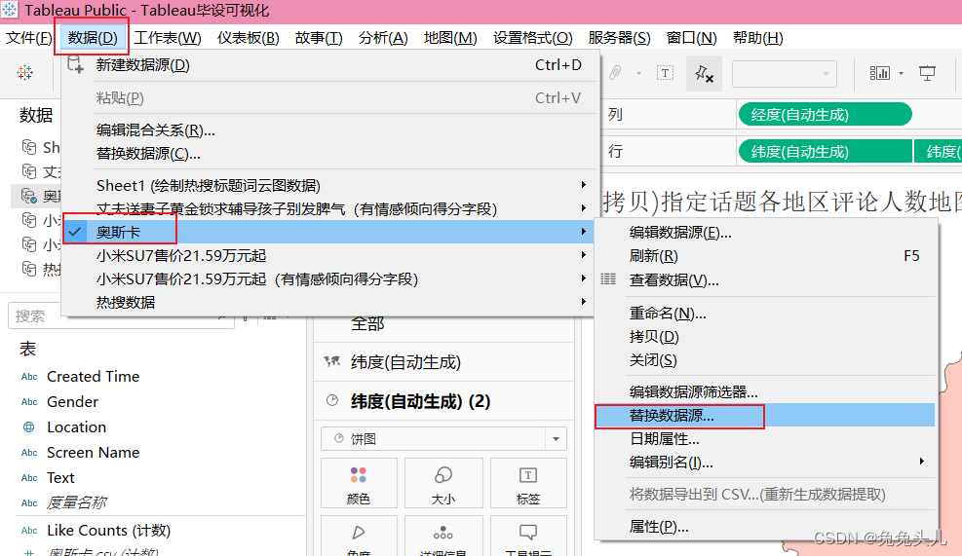Open the 分析(A) menu
The width and height of the screenshot is (962, 556).
coord(383,38)
